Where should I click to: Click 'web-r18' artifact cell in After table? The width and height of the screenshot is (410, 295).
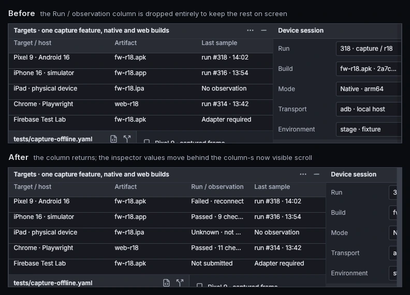126,248
